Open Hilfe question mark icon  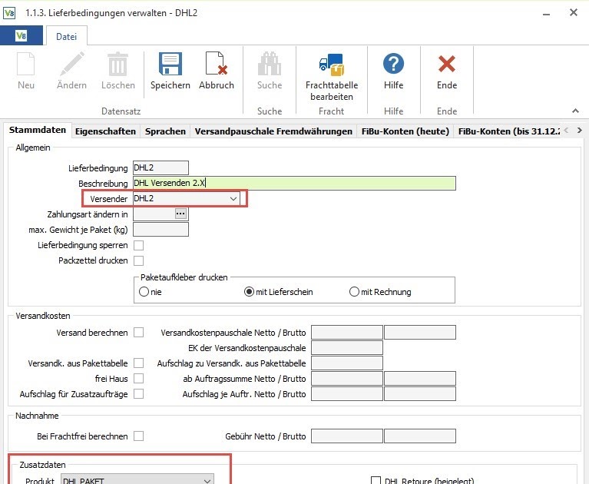click(393, 64)
